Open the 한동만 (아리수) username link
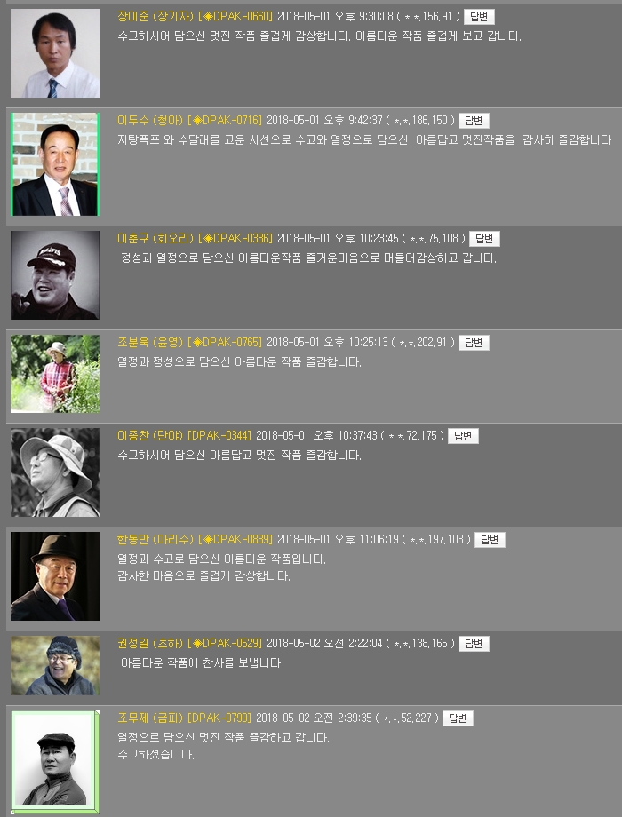The height and width of the screenshot is (817, 622). pyautogui.click(x=155, y=540)
